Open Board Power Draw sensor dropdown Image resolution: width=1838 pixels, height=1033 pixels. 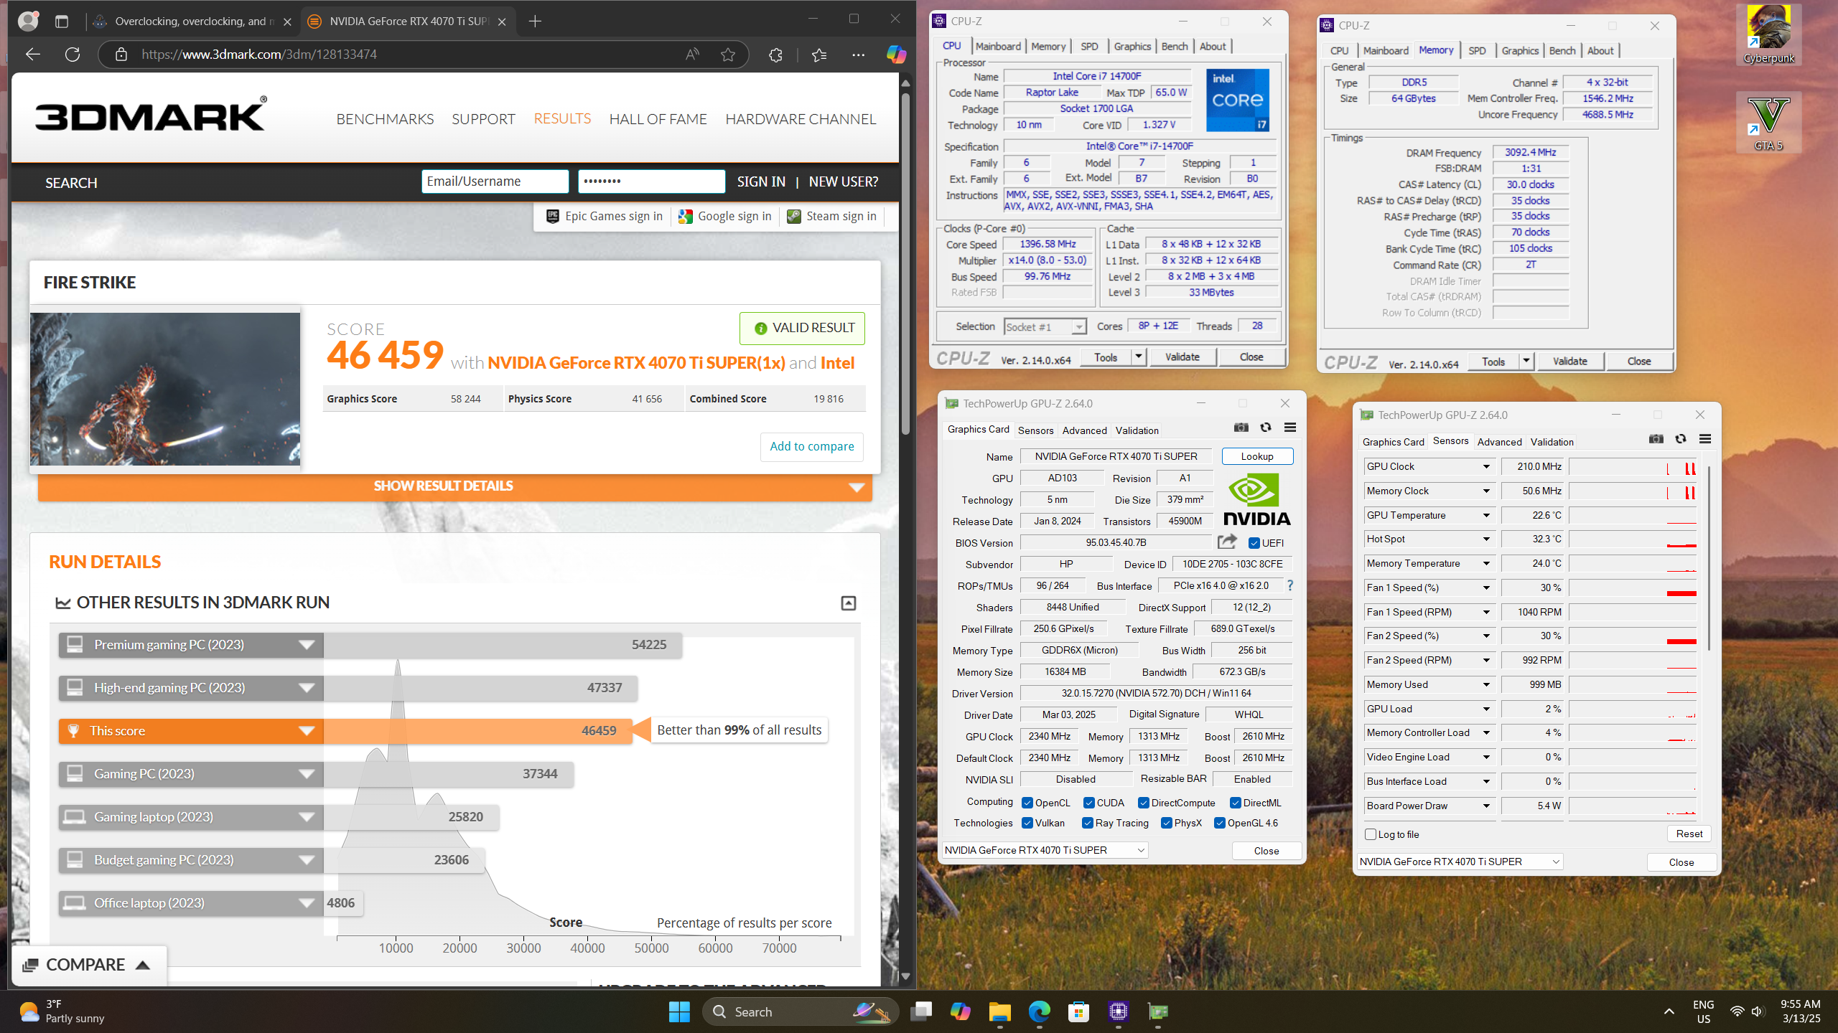pyautogui.click(x=1486, y=806)
